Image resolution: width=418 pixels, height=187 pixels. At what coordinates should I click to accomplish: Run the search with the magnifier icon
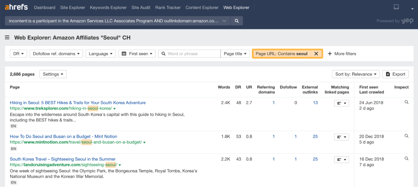(x=236, y=21)
